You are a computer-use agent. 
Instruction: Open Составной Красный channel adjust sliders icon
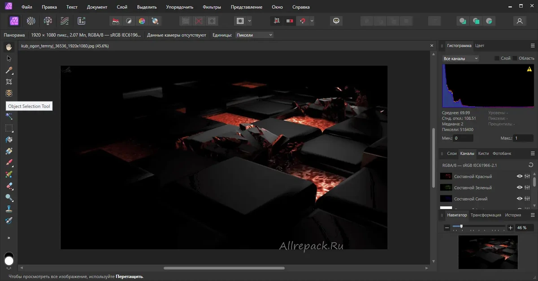(x=527, y=176)
